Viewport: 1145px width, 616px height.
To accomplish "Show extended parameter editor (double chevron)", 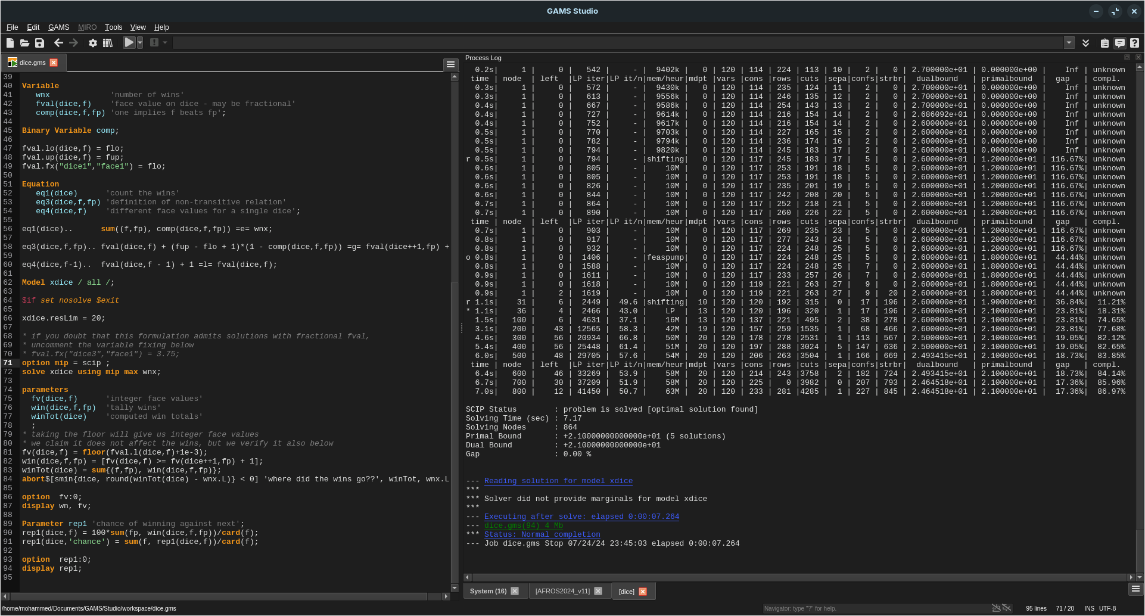I will [x=1085, y=43].
